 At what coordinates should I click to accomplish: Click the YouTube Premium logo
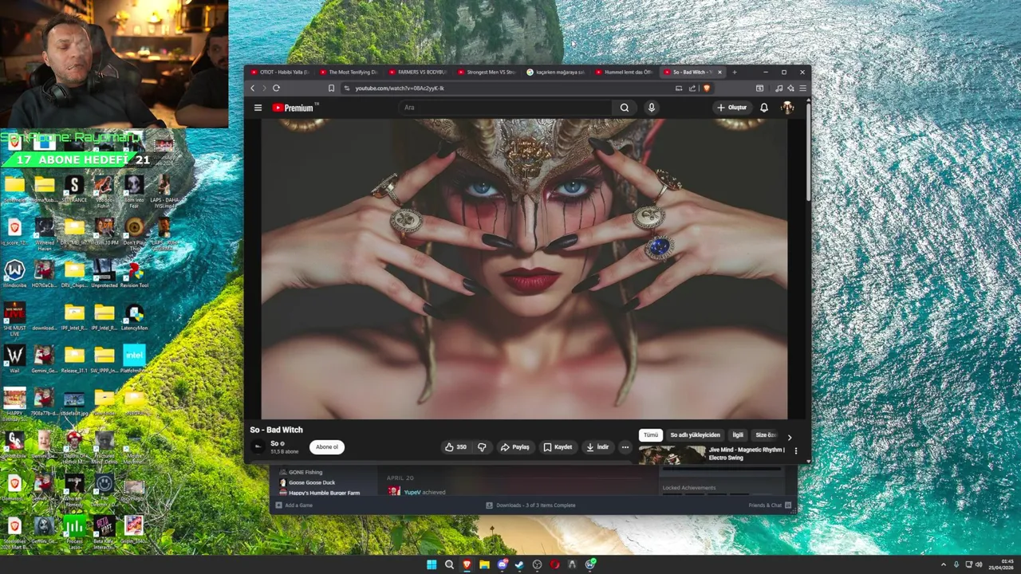pyautogui.click(x=295, y=108)
